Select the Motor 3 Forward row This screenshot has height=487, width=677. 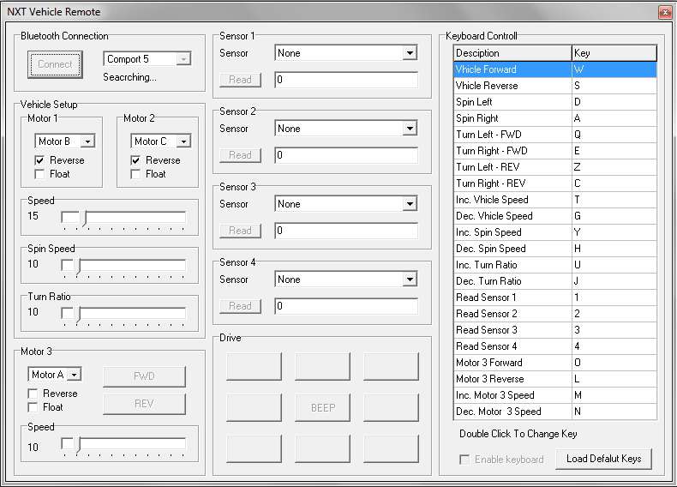tap(555, 363)
